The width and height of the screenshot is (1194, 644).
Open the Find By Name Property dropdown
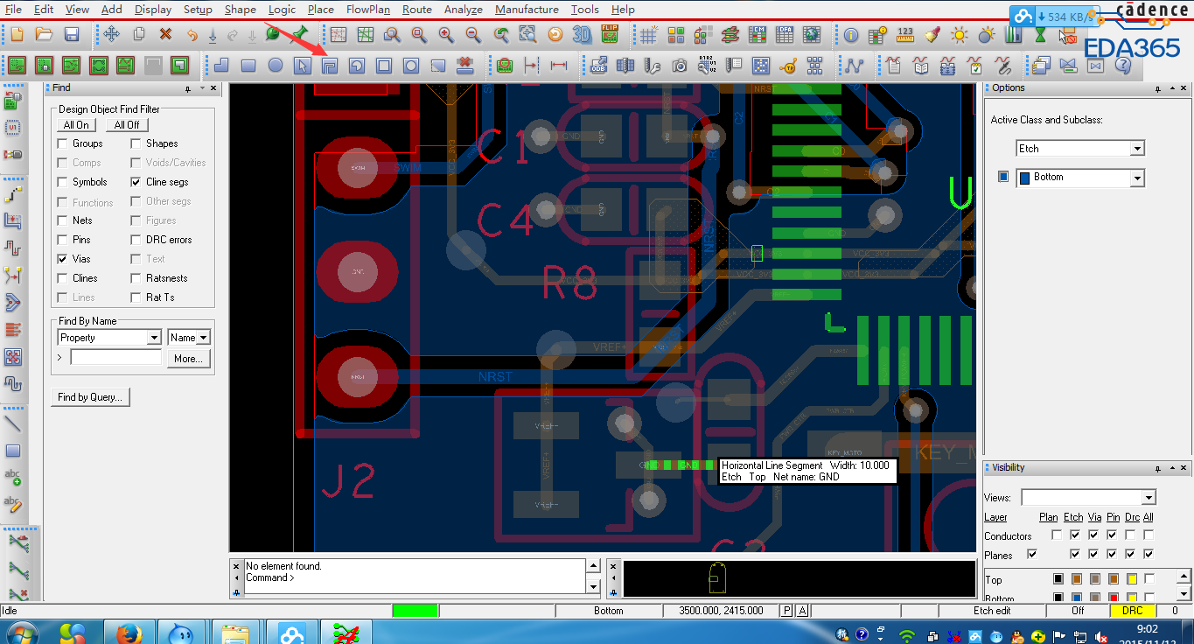pyautogui.click(x=154, y=338)
